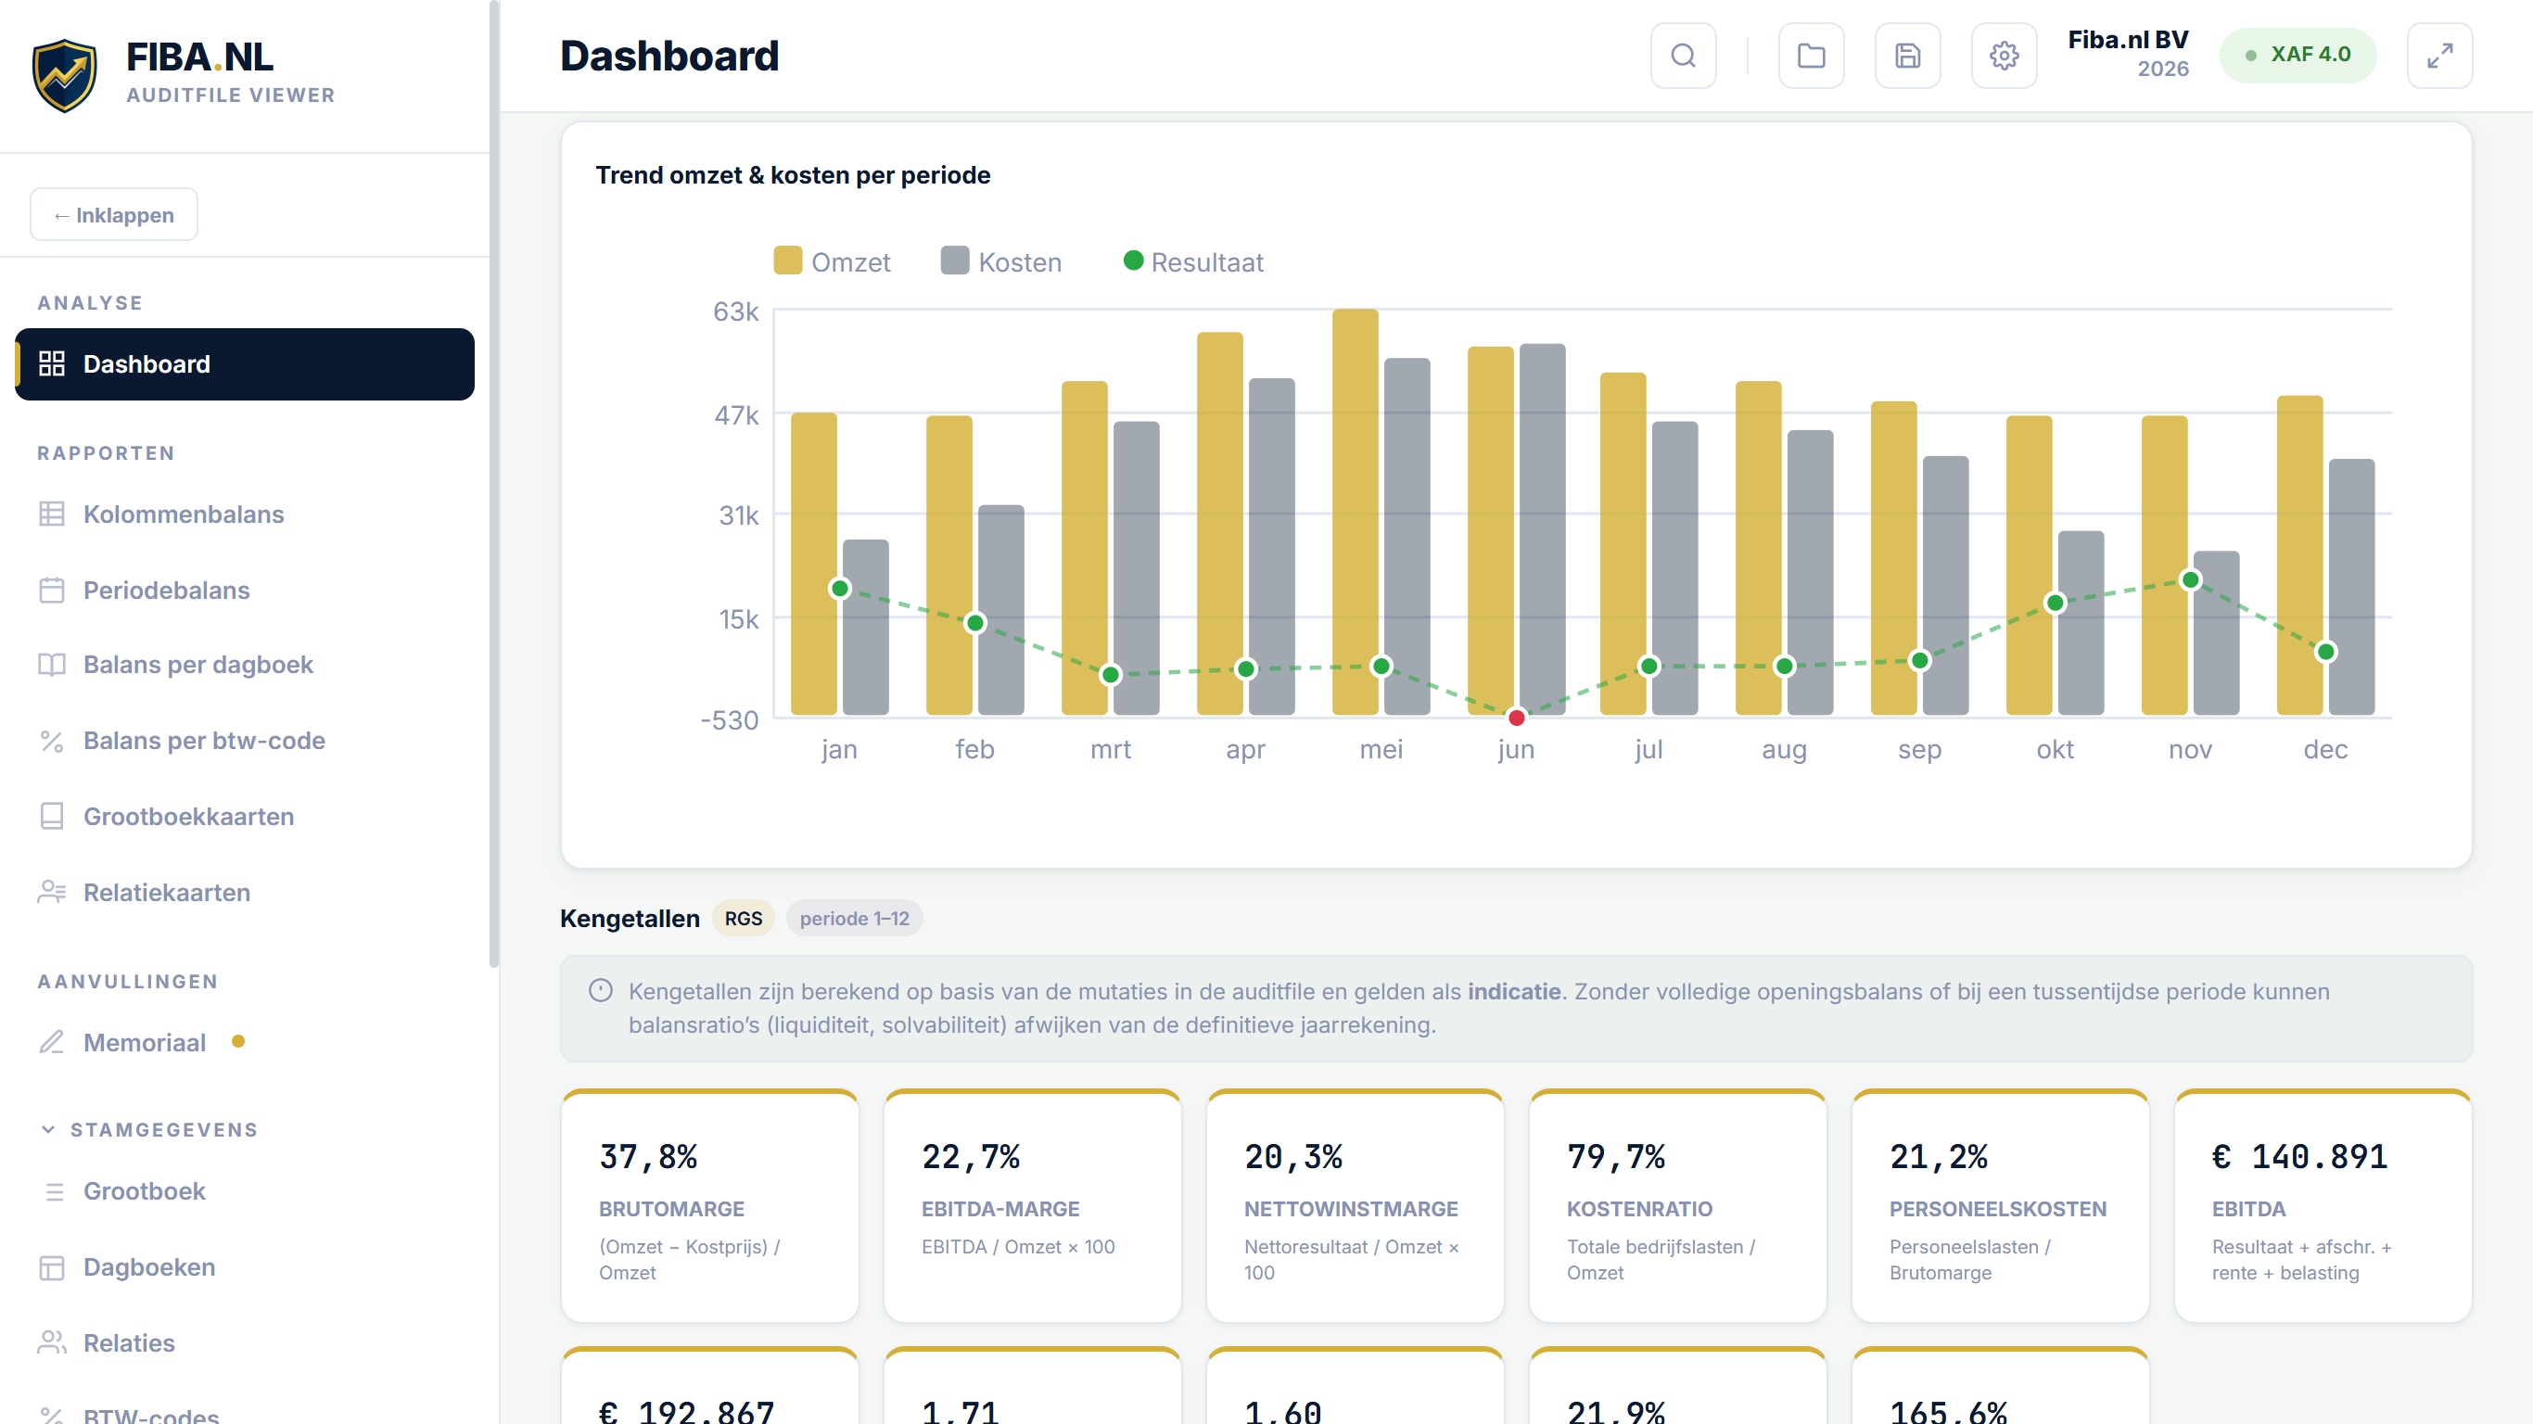Open the Kostenratio 79,7% card

click(1677, 1206)
